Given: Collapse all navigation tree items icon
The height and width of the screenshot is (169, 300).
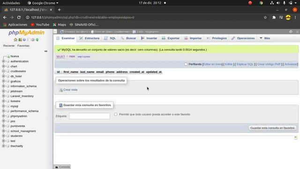Looking at the screenshot, I should point(46,51).
